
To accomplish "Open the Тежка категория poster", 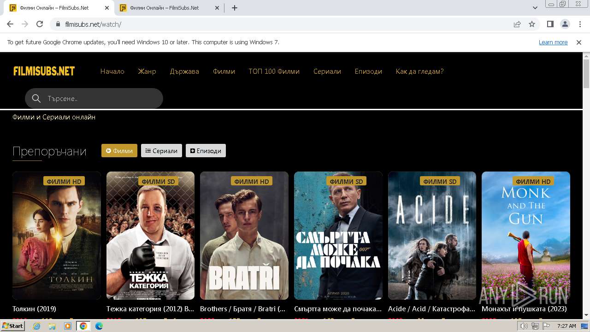I will tap(150, 236).
